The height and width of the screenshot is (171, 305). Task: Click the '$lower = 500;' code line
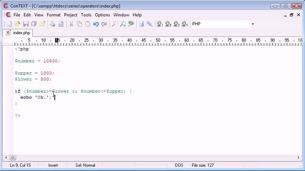point(33,79)
